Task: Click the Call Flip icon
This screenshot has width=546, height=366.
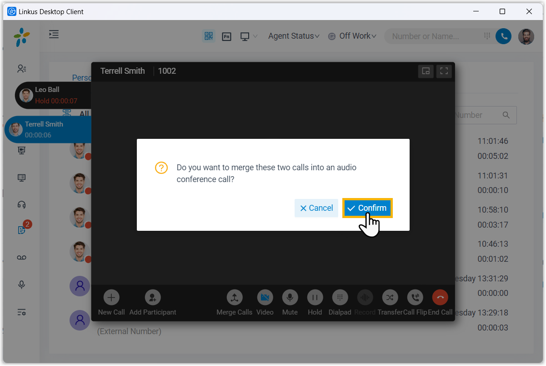Action: coord(415,298)
